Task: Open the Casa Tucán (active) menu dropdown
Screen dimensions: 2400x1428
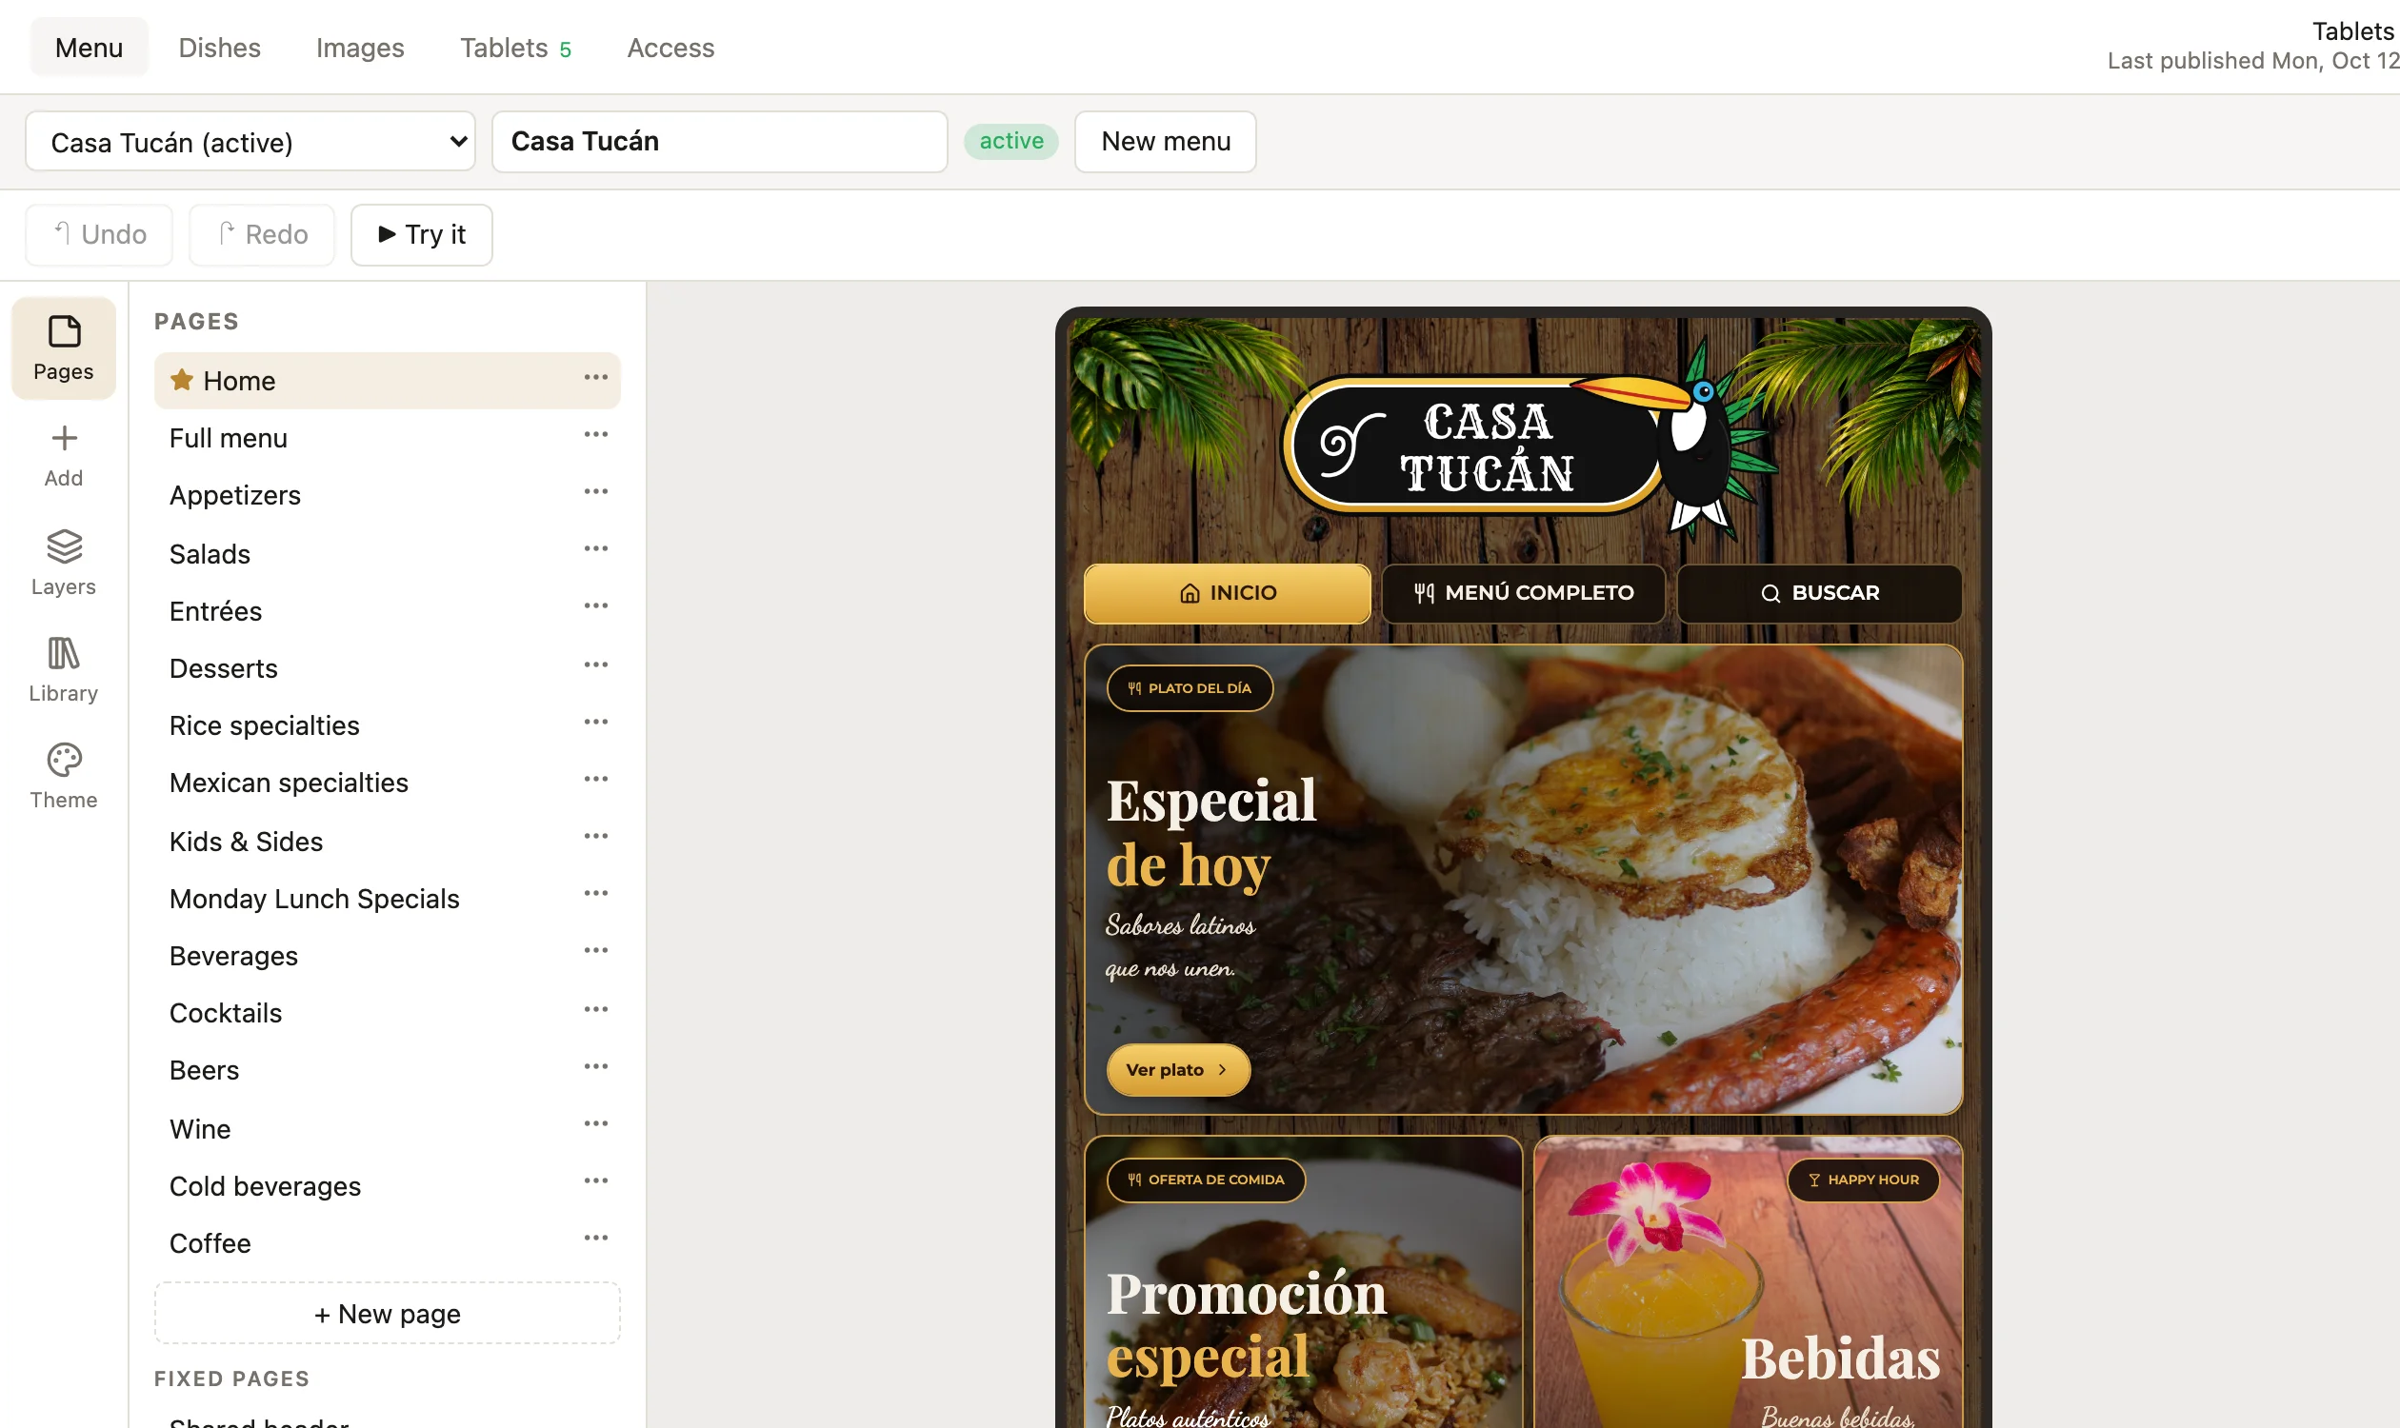Action: pyautogui.click(x=250, y=142)
